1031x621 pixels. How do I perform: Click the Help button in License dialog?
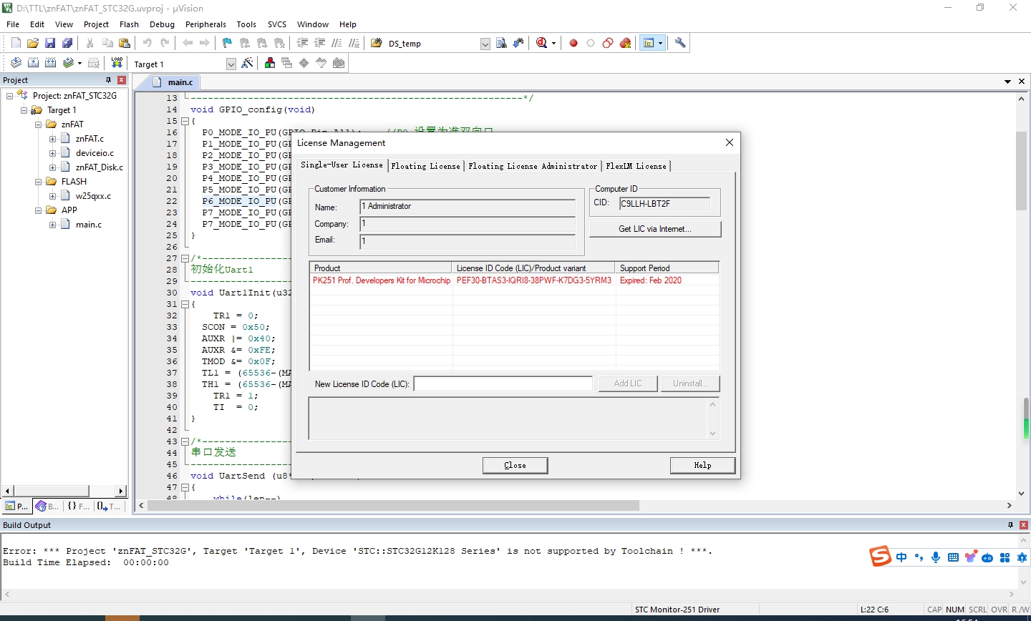(x=702, y=465)
